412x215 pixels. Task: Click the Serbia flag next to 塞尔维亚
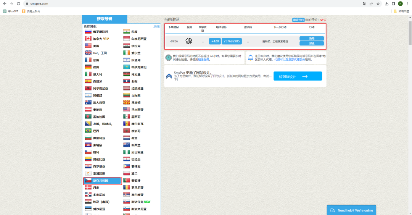[x=126, y=195]
